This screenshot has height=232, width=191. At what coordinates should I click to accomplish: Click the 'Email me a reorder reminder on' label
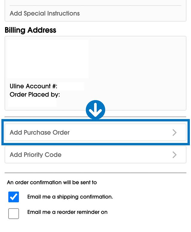(67, 212)
